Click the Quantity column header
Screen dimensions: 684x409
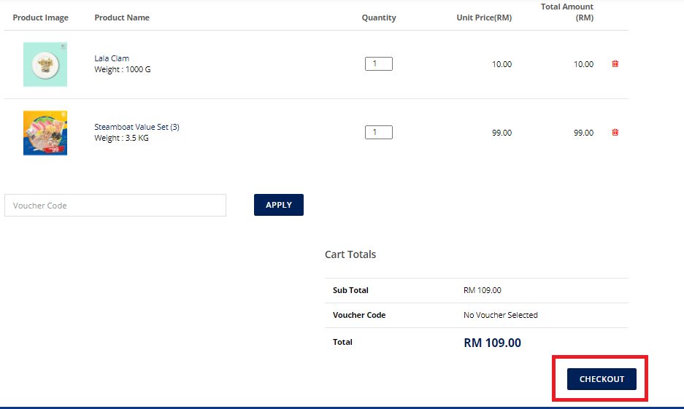point(379,17)
